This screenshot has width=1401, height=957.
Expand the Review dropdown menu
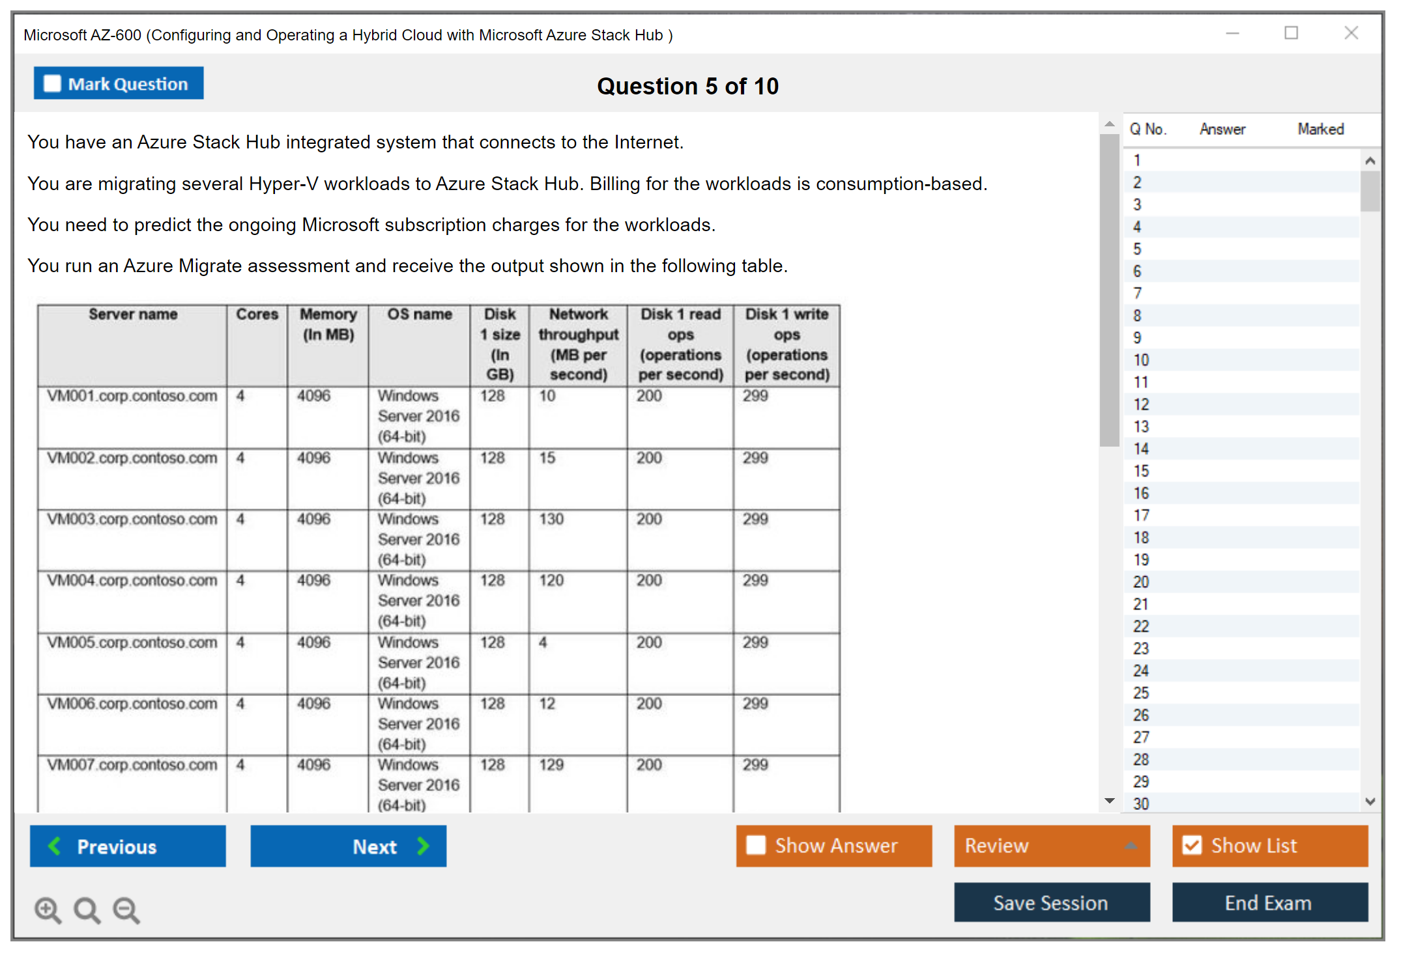tap(1131, 846)
